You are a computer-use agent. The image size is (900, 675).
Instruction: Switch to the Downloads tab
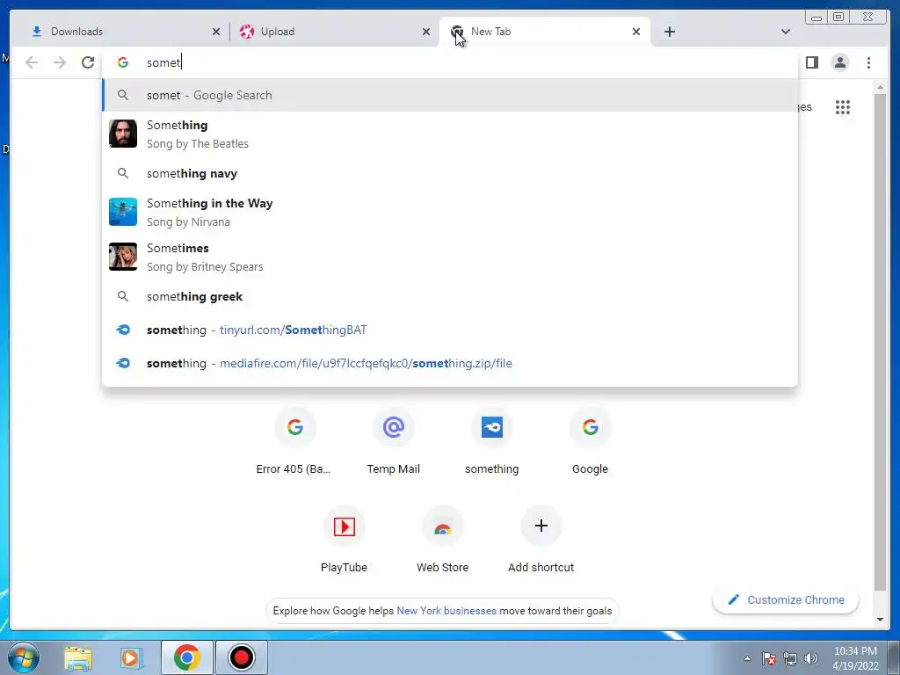click(120, 32)
